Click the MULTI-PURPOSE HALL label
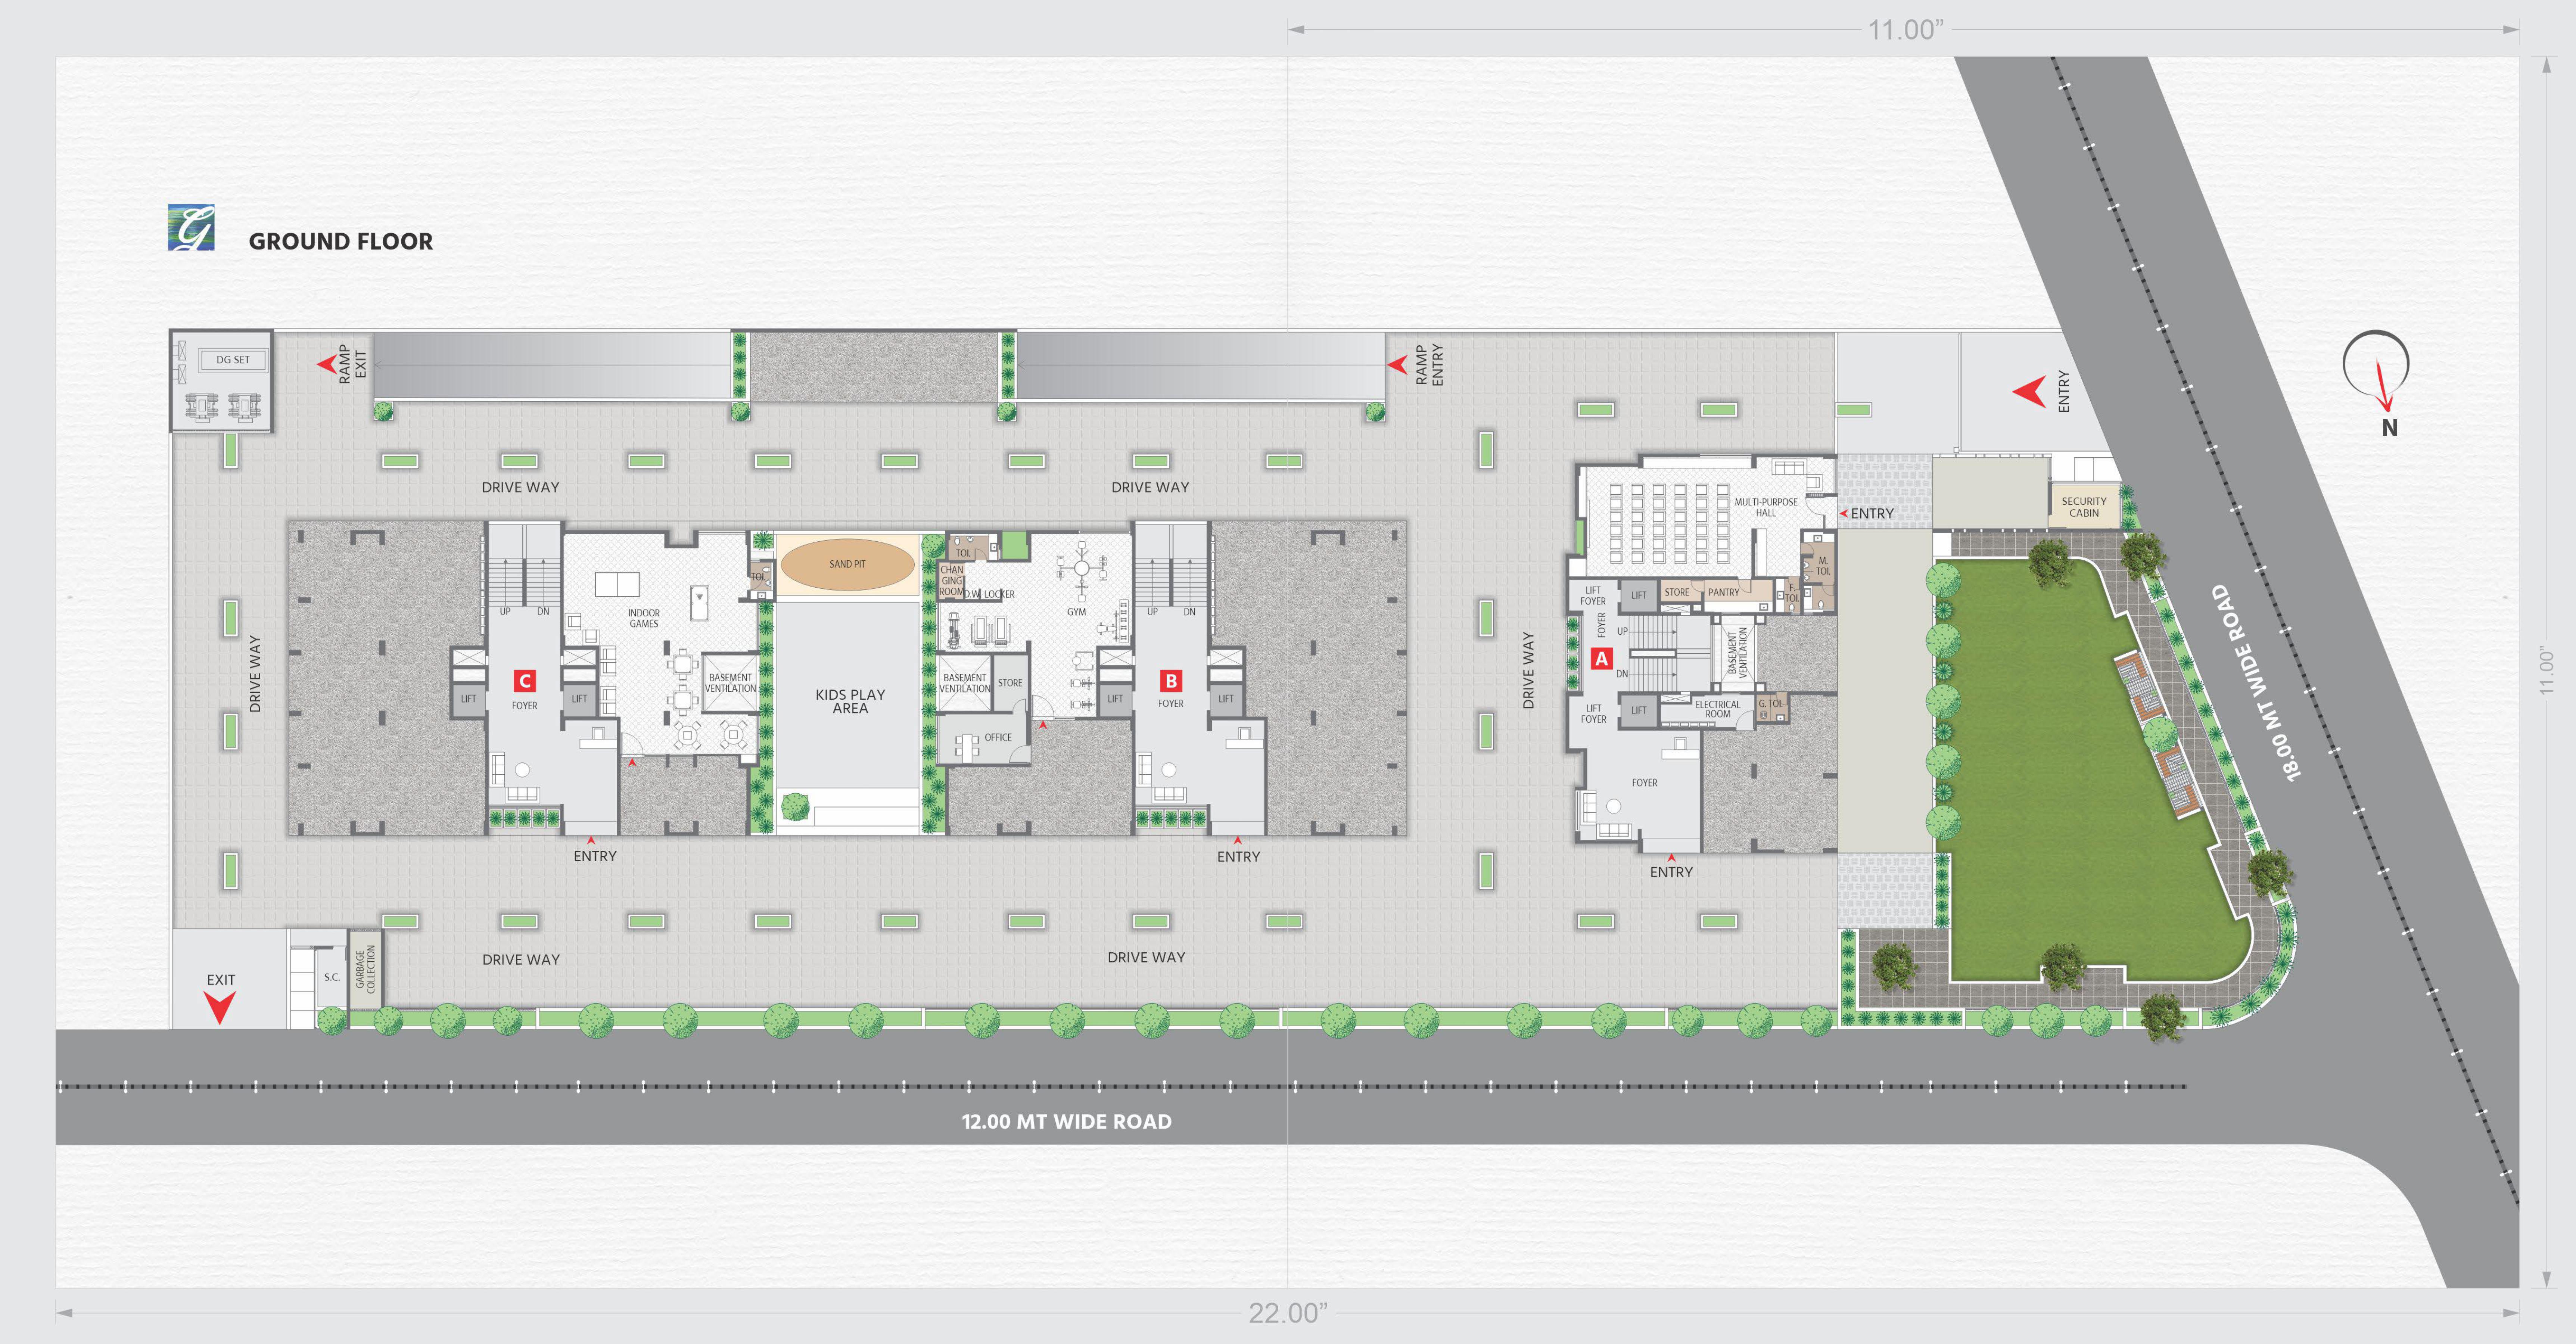The width and height of the screenshot is (2576, 1344). [1766, 507]
